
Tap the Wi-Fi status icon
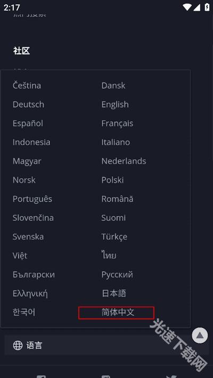click(x=187, y=7)
